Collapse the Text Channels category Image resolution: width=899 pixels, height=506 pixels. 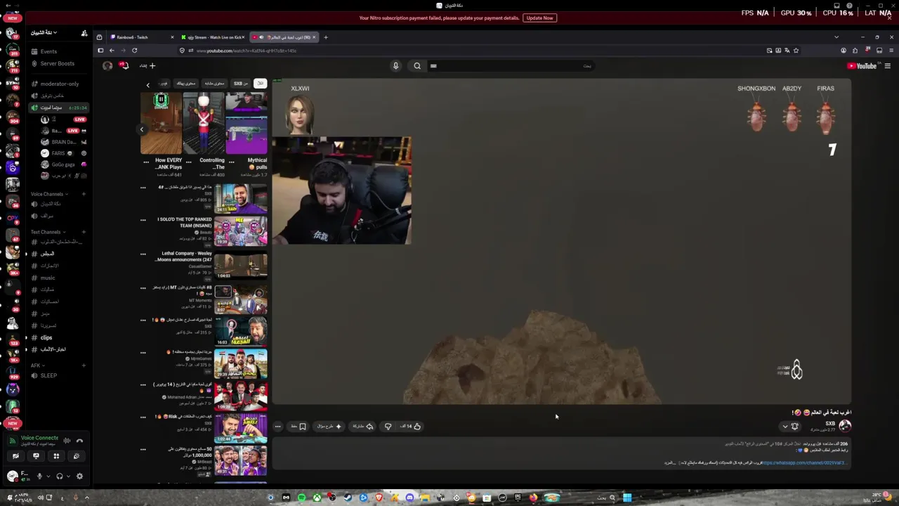point(46,232)
